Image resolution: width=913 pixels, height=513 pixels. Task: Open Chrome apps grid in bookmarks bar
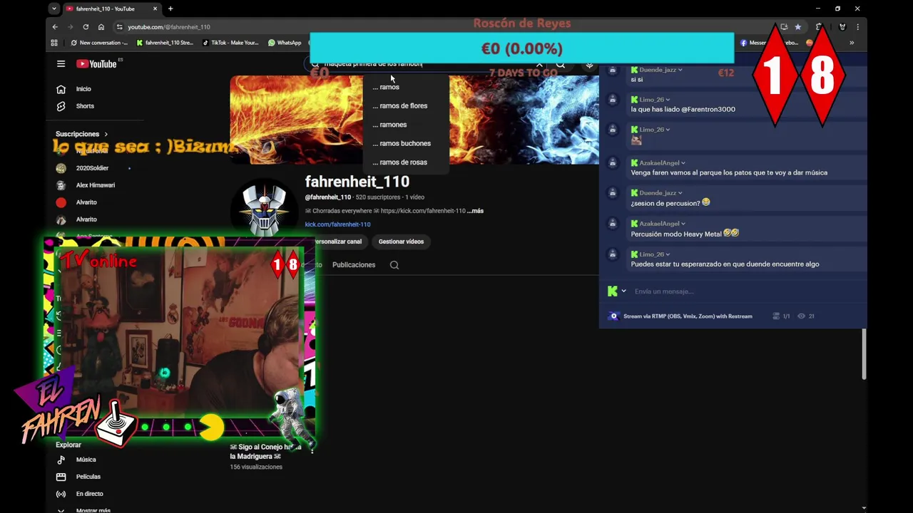point(54,43)
